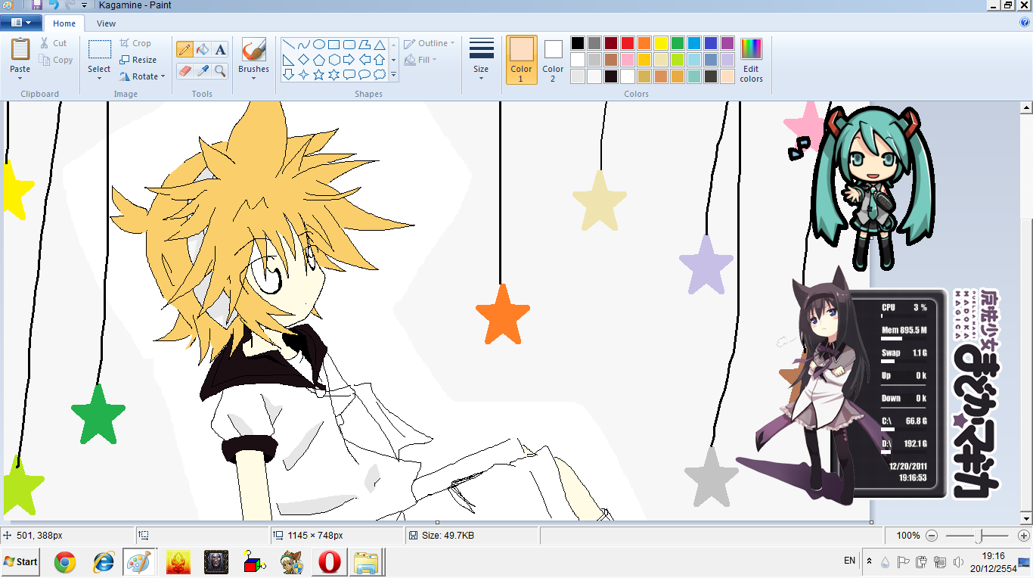Click the Windows Start button

point(20,561)
